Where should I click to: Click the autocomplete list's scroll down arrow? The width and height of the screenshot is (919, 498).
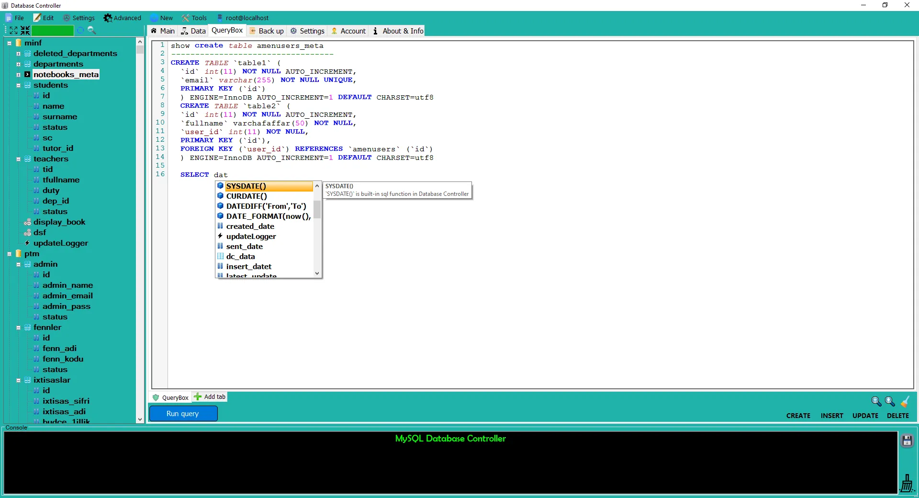pyautogui.click(x=317, y=273)
